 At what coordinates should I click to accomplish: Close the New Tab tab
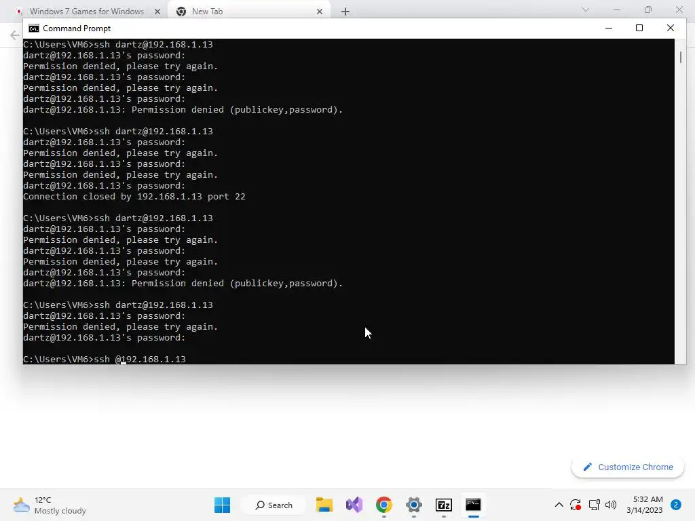[x=320, y=12]
